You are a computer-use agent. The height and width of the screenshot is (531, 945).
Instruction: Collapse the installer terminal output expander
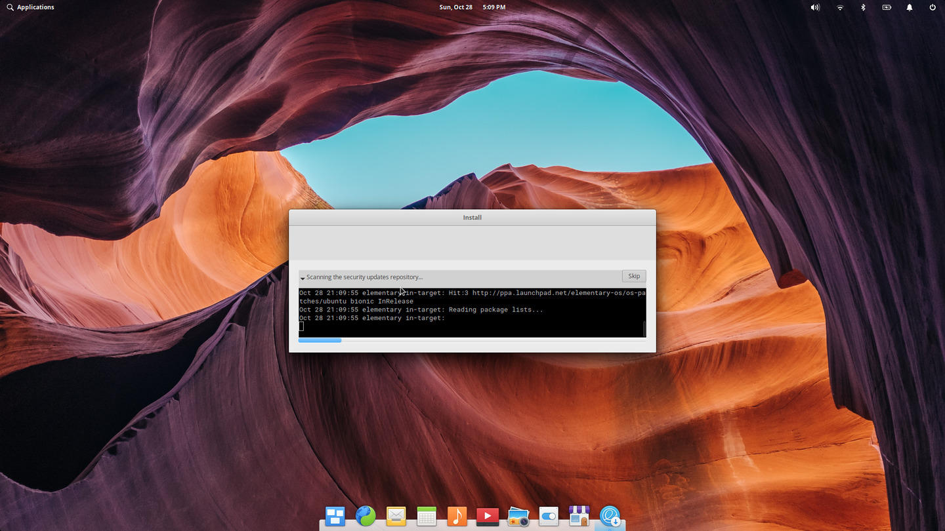303,277
